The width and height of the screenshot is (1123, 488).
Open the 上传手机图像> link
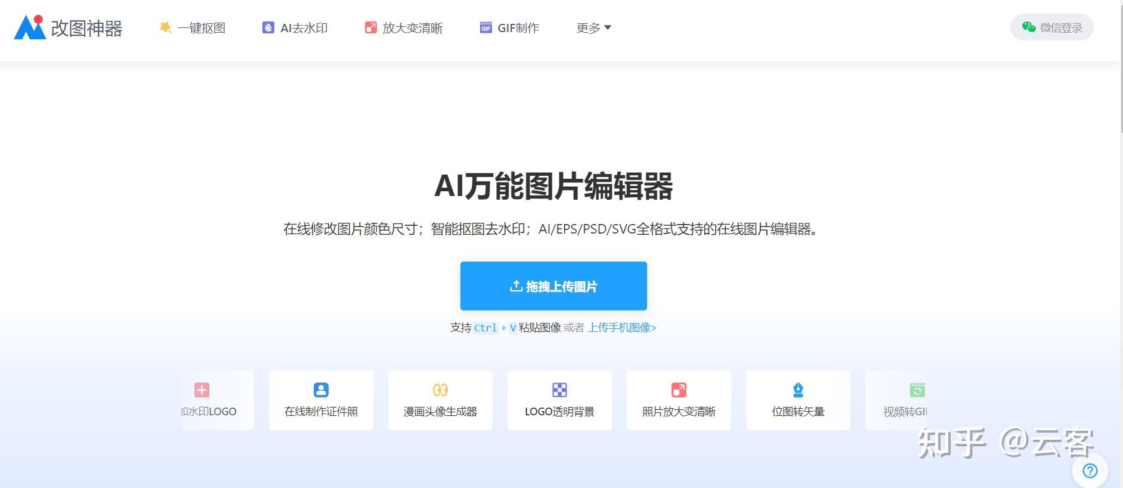pyautogui.click(x=622, y=328)
